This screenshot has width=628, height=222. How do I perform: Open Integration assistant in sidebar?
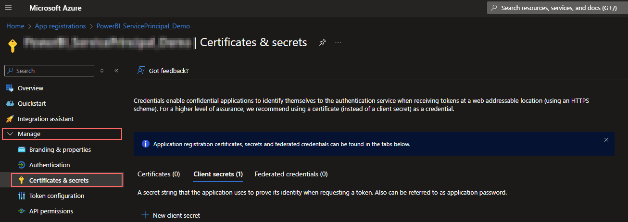click(46, 119)
